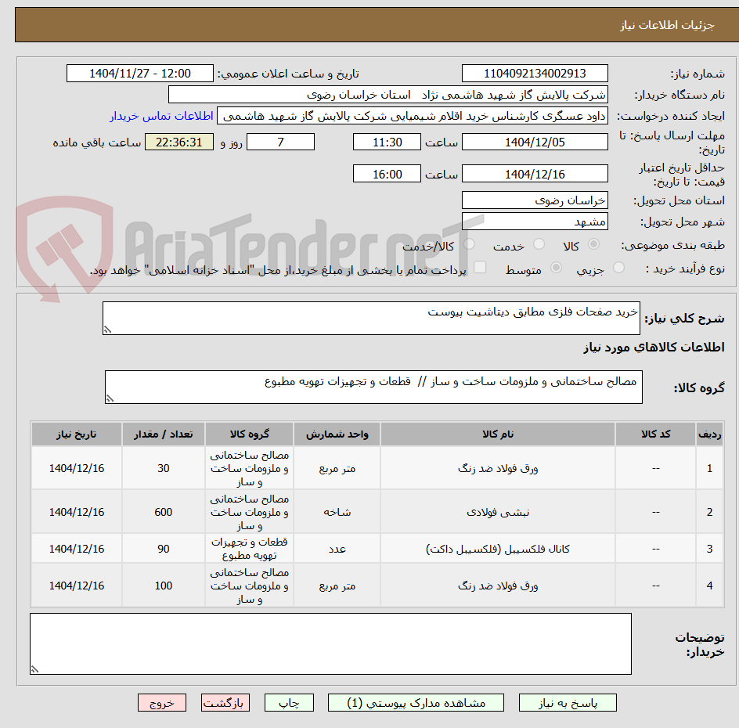Viewport: 739px width, 728px height.
Task: Click the resize handle of توضیحات خریدار box
Action: pos(34,669)
